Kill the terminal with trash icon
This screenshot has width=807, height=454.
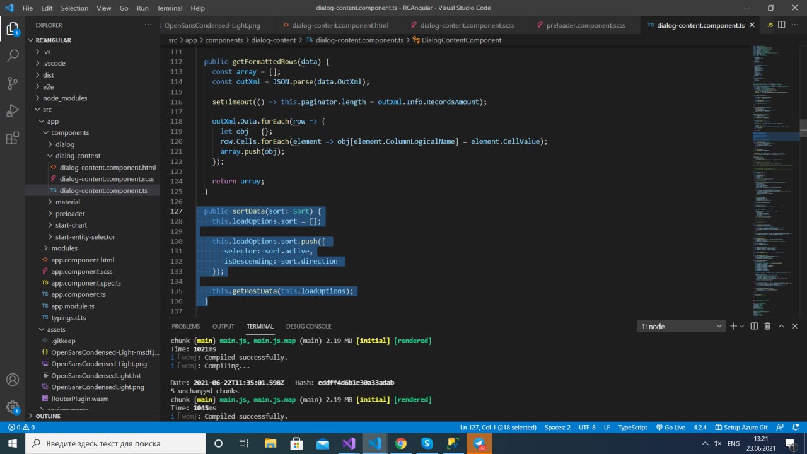[x=767, y=326]
